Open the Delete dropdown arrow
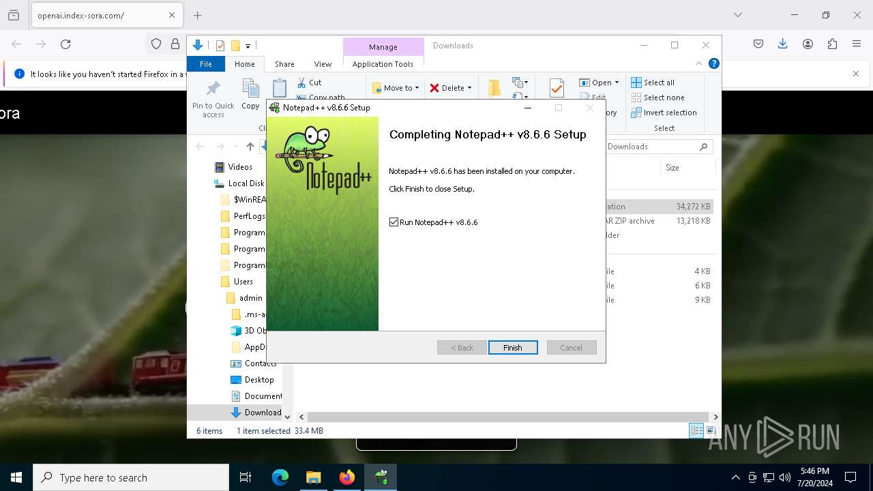The width and height of the screenshot is (873, 491). tap(469, 88)
